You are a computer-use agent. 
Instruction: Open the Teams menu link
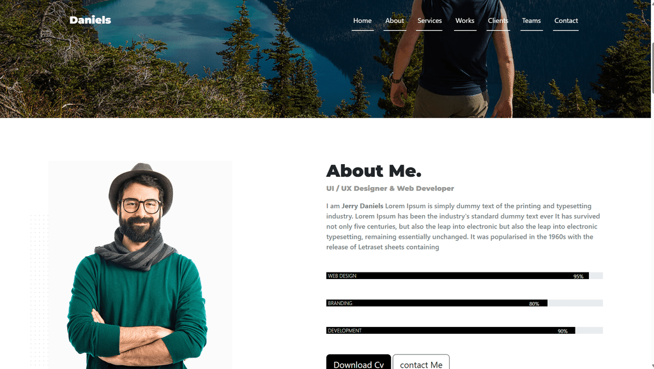[x=531, y=21]
